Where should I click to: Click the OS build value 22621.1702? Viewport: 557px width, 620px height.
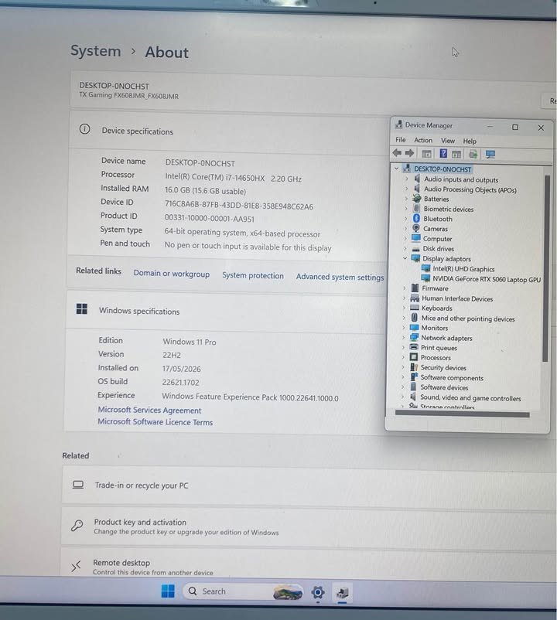180,383
